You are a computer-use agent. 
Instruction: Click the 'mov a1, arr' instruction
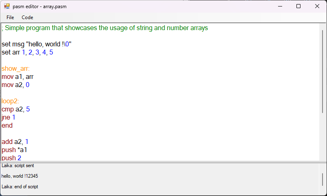[x=18, y=77]
